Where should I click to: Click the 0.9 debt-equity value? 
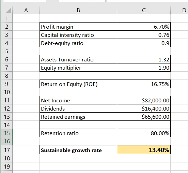144,43
